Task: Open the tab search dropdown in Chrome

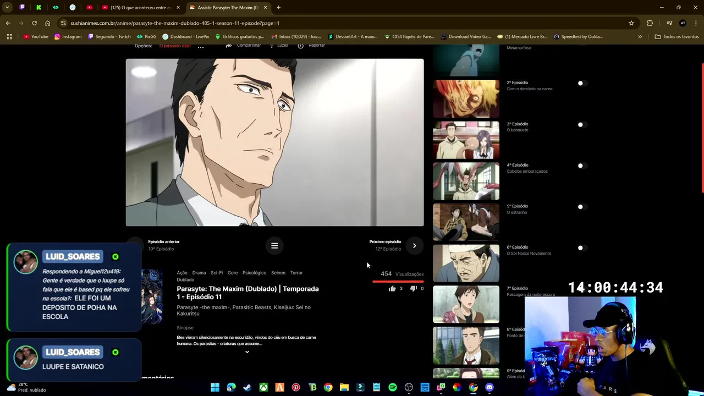Action: 7,8
